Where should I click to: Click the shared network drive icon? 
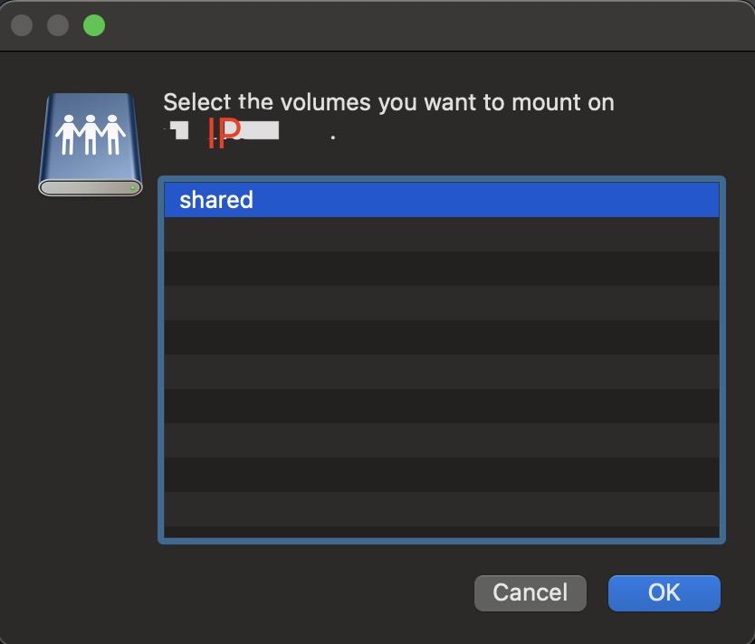coord(91,145)
